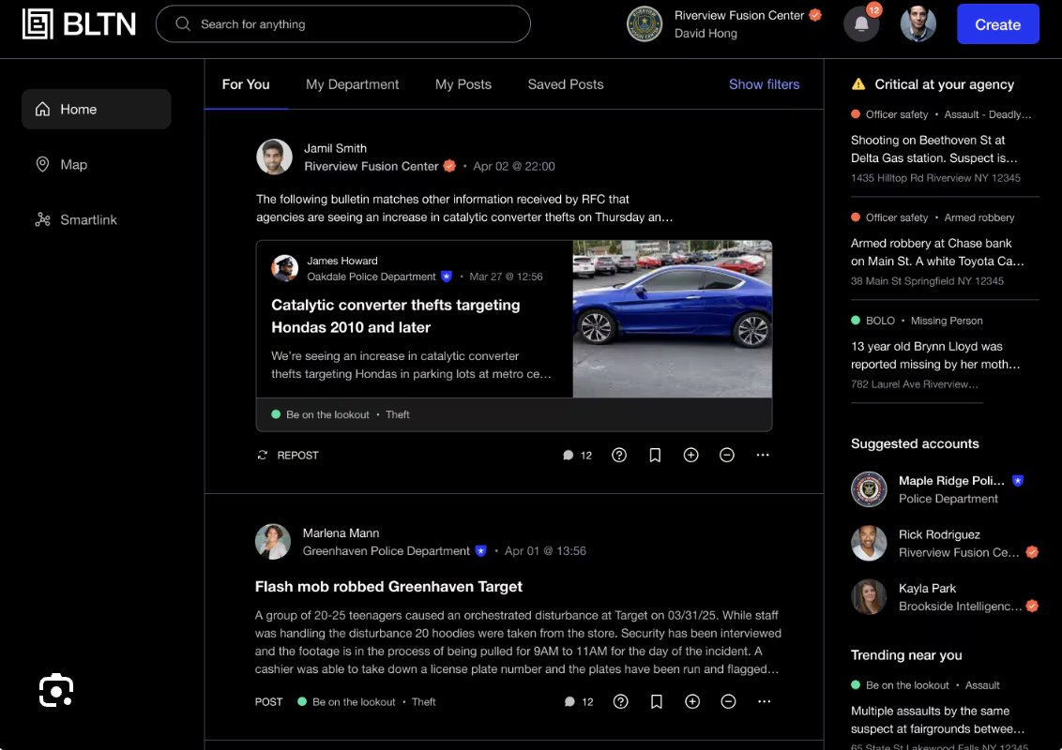Screen dimensions: 1062x750
Task: Open comments on Jamil Smith's repost
Action: 577,455
